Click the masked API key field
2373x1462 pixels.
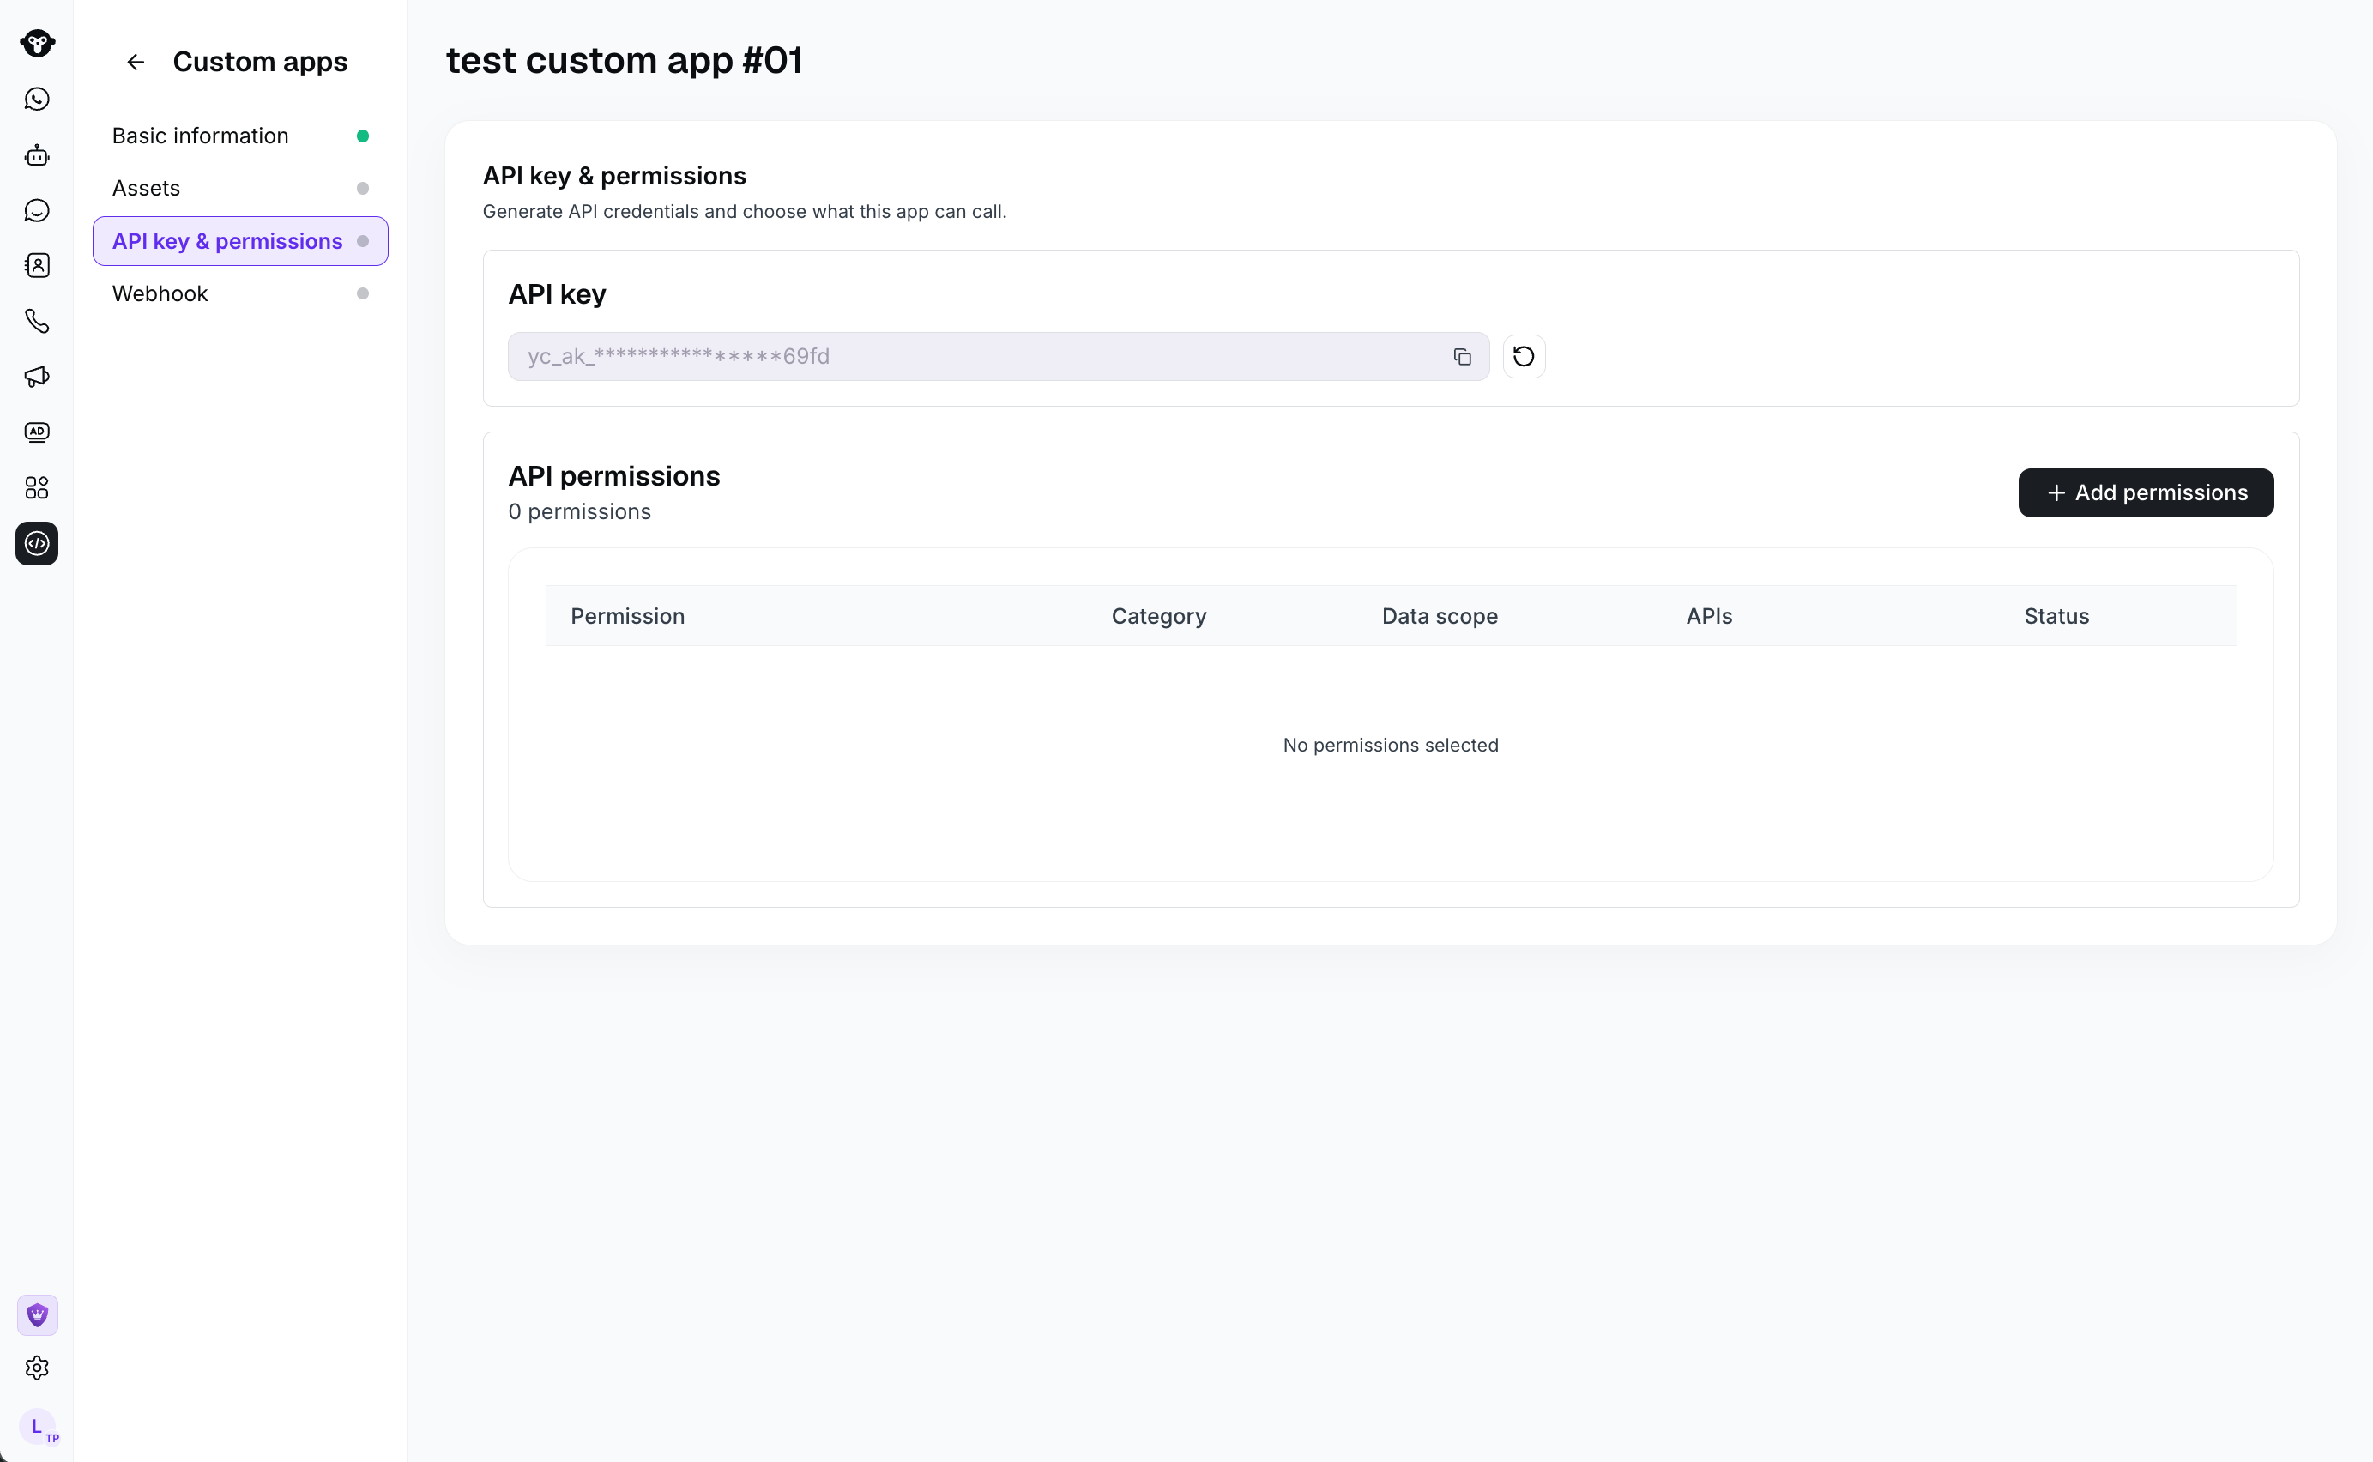(999, 357)
